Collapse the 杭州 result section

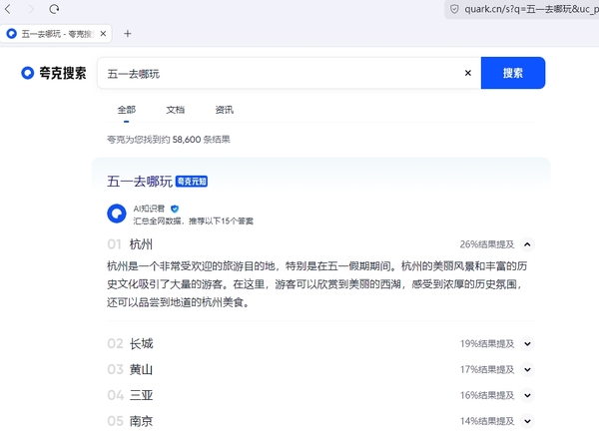tap(528, 244)
